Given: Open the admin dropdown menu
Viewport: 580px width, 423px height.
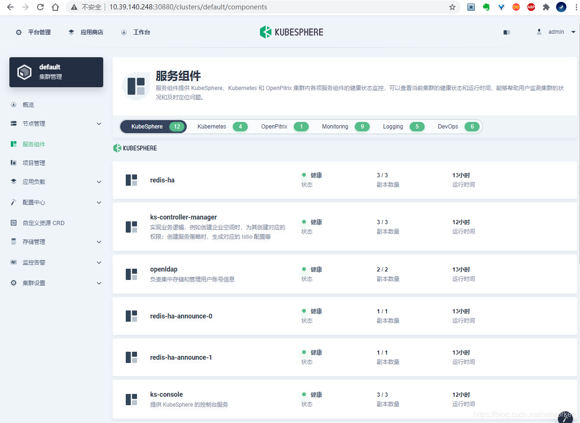Looking at the screenshot, I should [x=573, y=32].
